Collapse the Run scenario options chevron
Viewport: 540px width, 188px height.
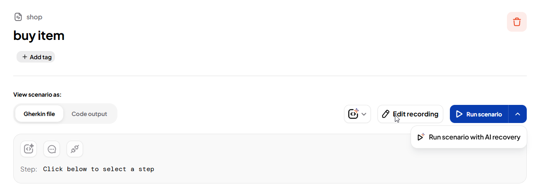click(x=518, y=114)
